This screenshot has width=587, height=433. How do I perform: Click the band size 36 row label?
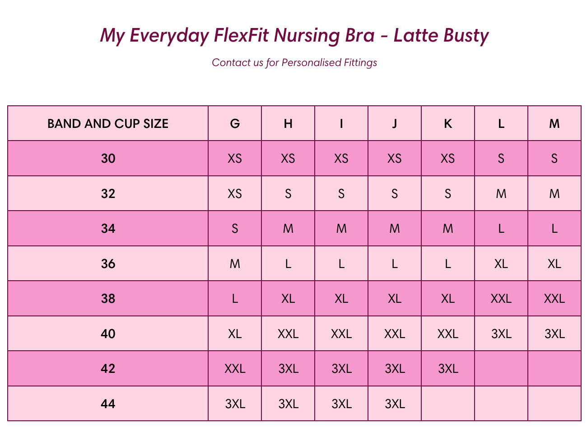tap(108, 264)
